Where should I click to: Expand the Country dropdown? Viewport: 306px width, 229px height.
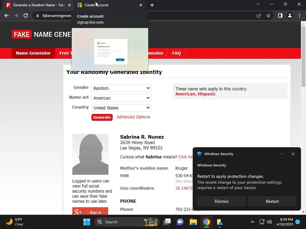coord(121,108)
